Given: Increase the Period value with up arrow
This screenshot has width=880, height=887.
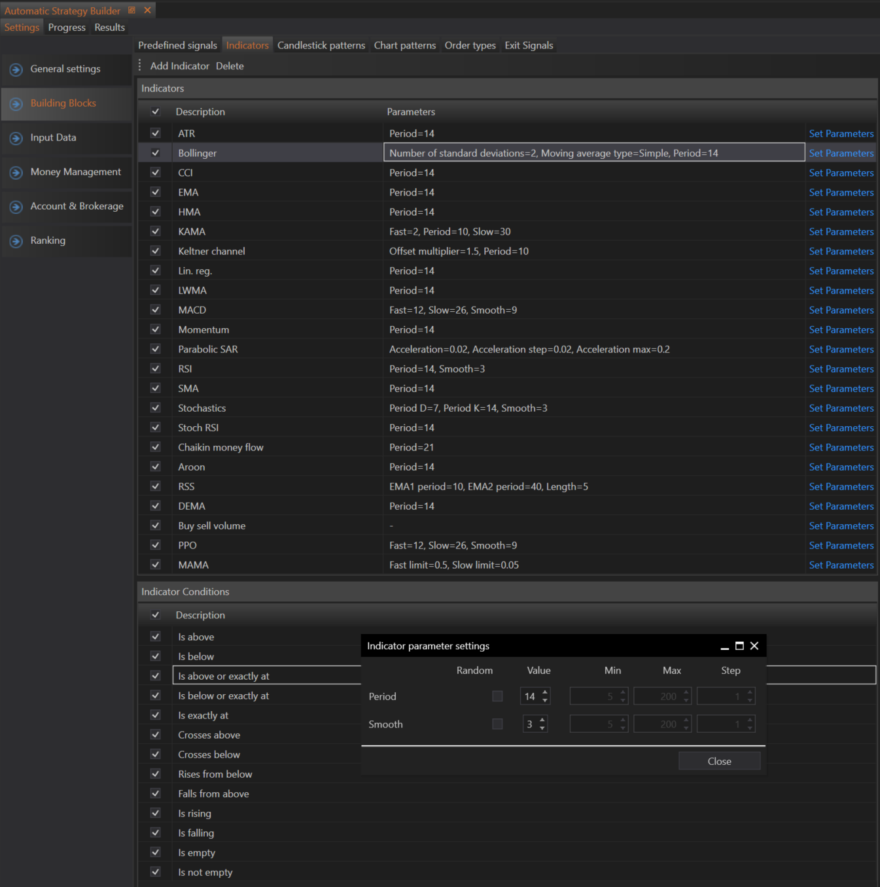Looking at the screenshot, I should tap(545, 692).
